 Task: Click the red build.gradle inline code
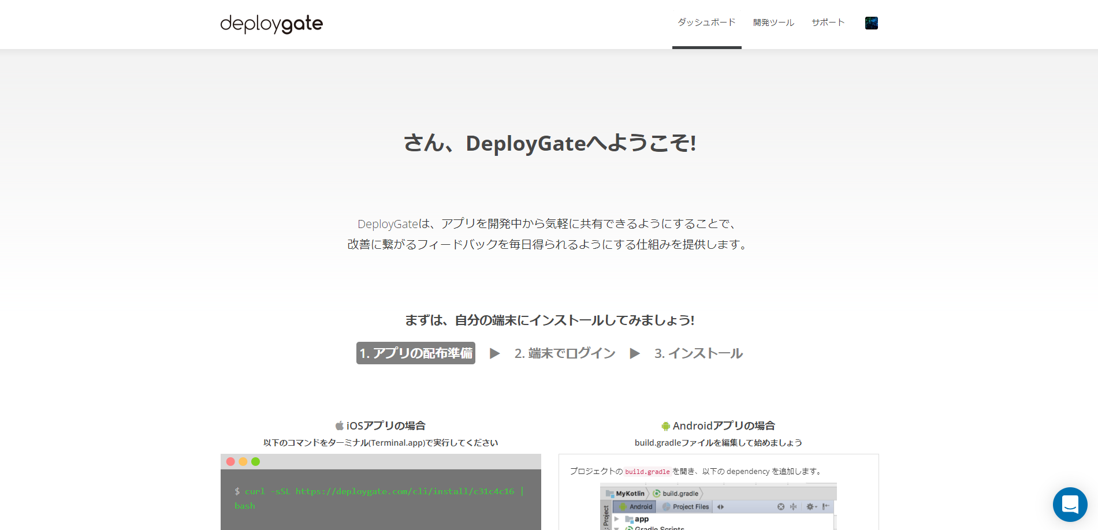coord(647,472)
